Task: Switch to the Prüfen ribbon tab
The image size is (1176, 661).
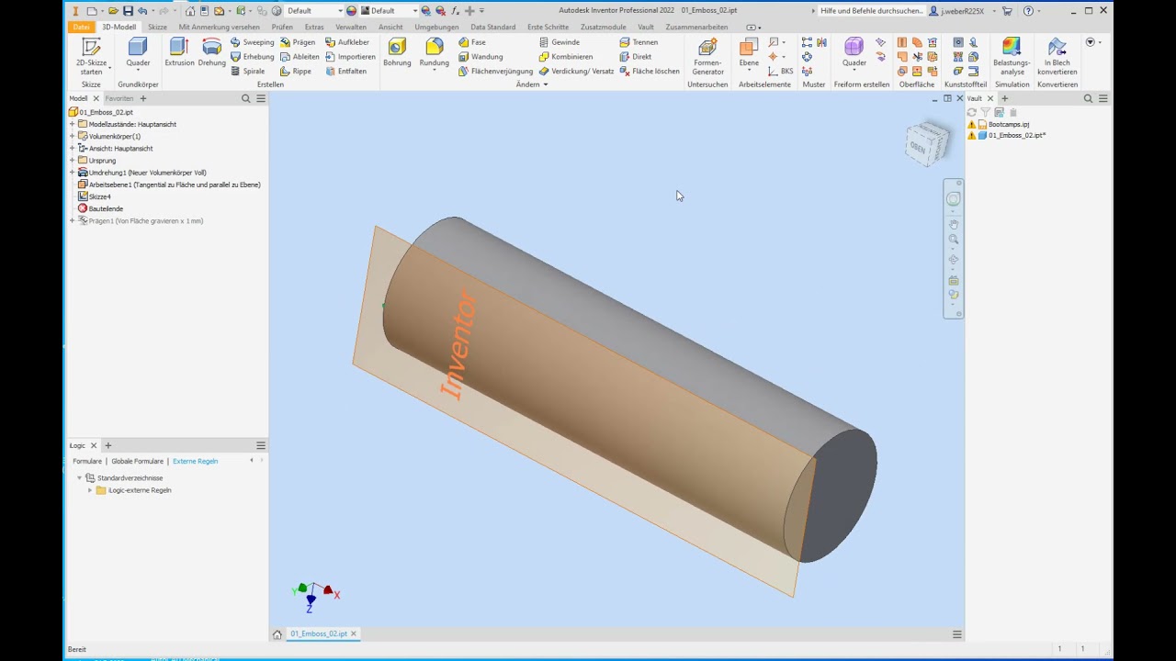Action: [x=282, y=27]
